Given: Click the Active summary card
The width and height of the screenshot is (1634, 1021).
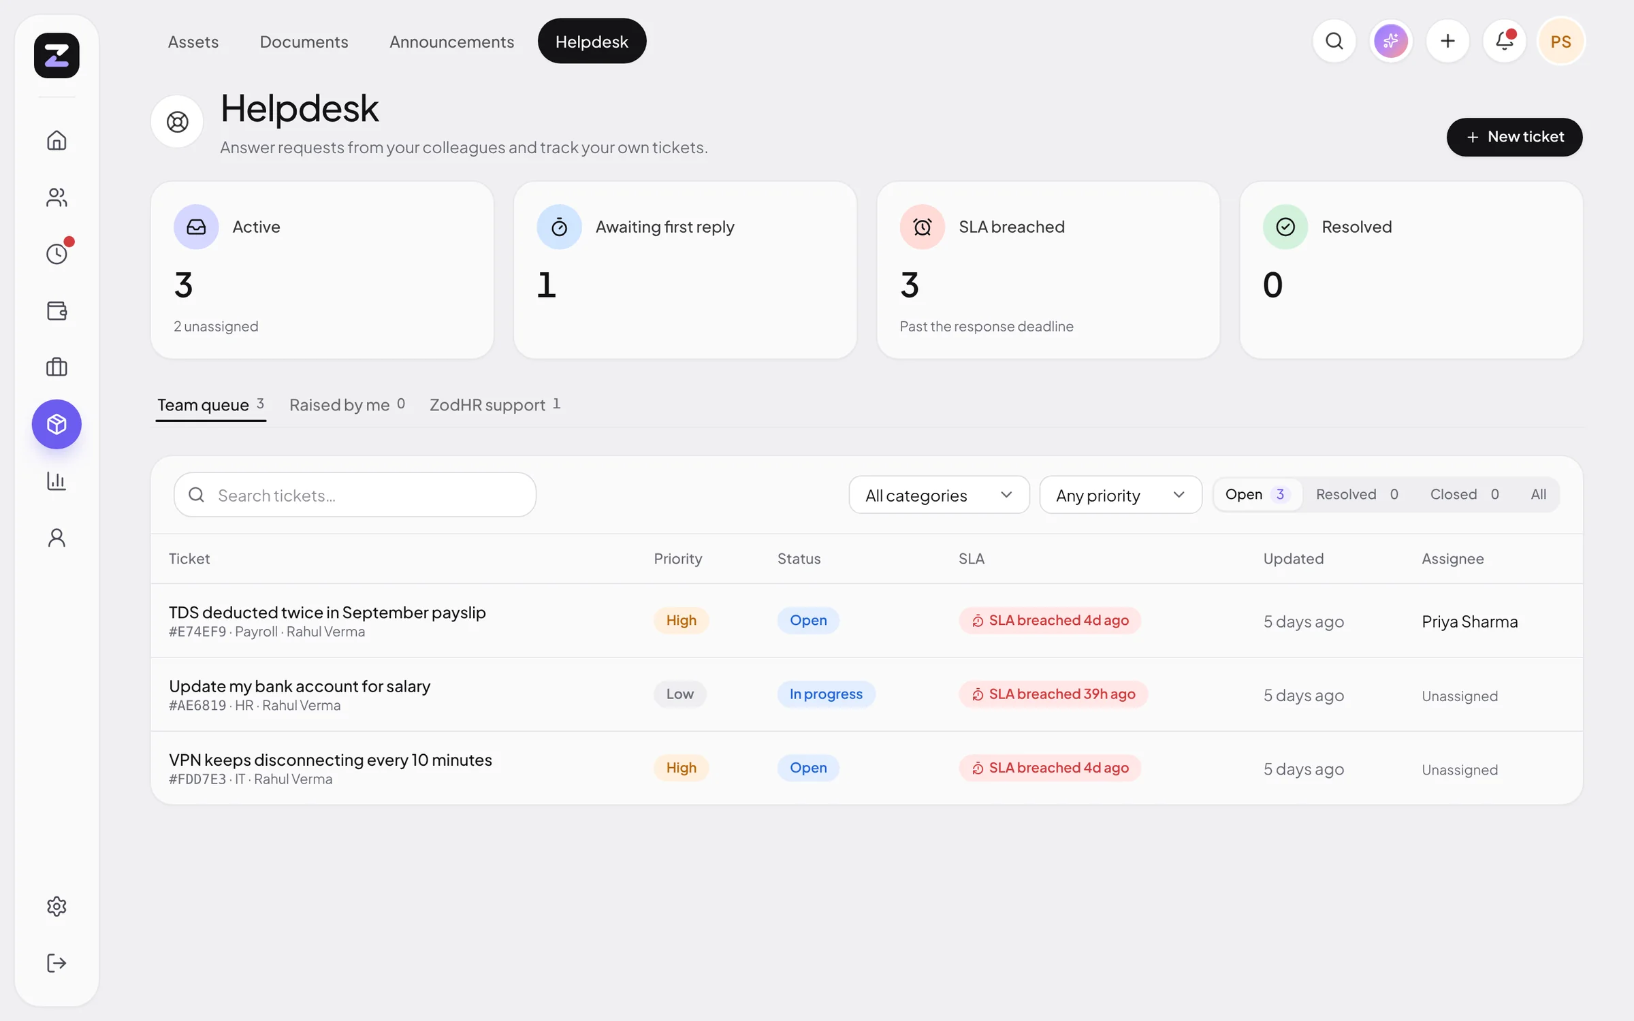Looking at the screenshot, I should (x=322, y=270).
